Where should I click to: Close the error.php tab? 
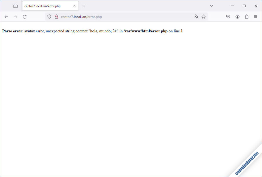click(74, 6)
